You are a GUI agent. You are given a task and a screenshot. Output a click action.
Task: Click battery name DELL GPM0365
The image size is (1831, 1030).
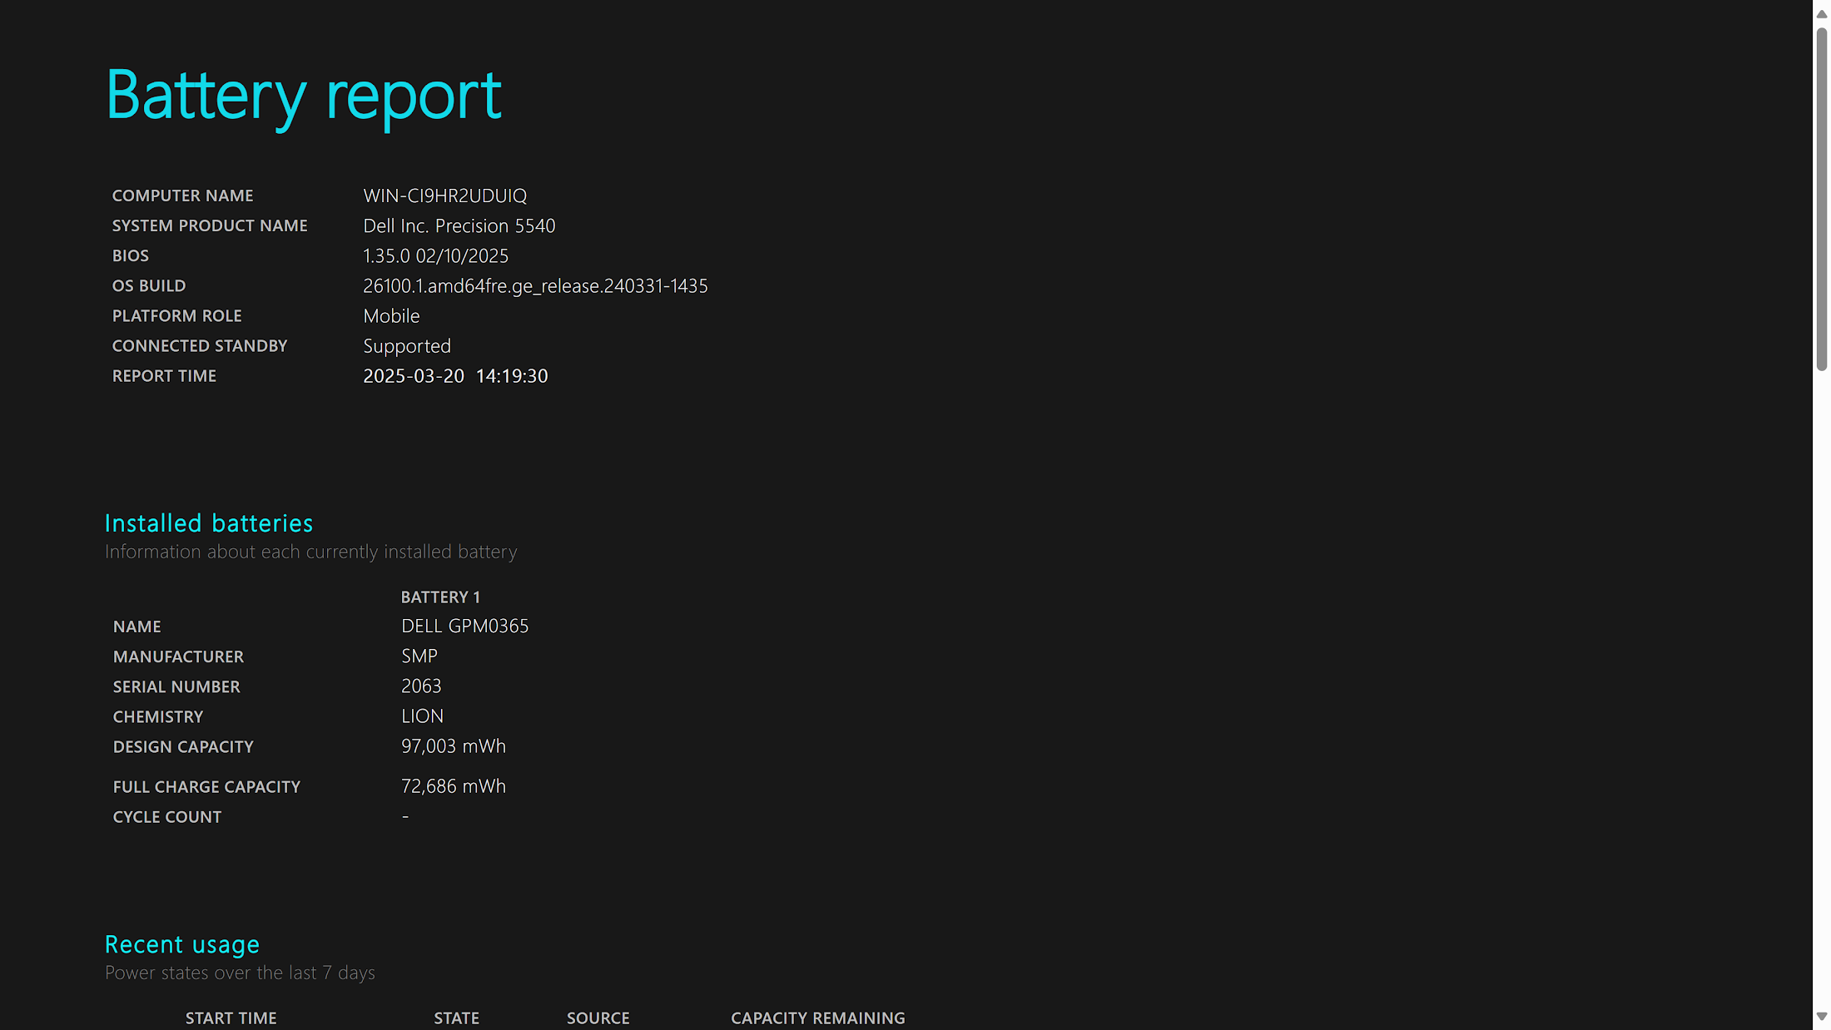tap(465, 626)
